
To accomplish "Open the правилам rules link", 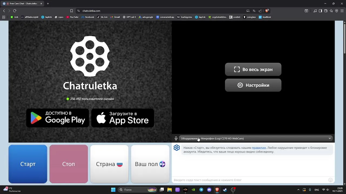I will (259, 148).
